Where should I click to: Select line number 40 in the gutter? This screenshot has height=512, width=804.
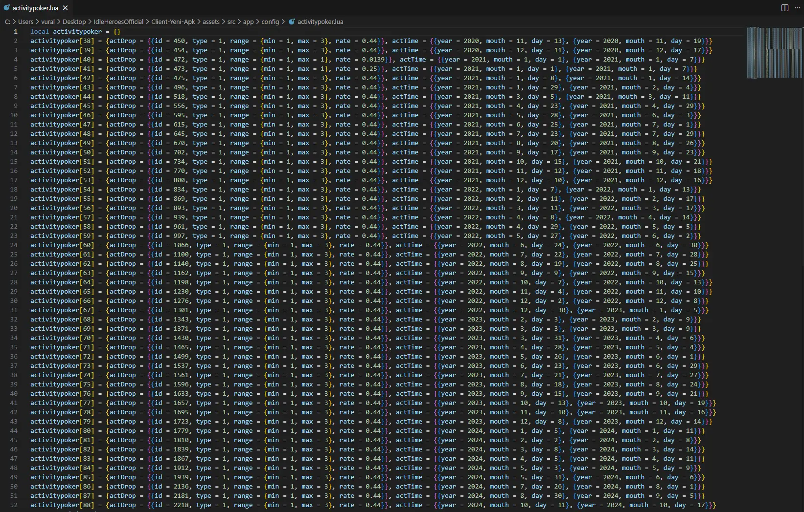[x=14, y=394]
